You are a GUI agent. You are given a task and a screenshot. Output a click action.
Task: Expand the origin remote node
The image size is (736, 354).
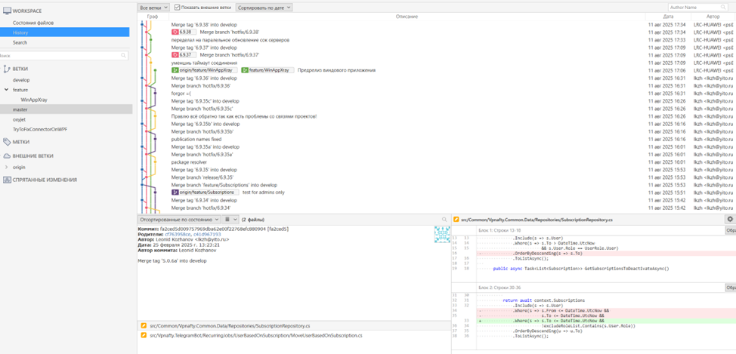[x=7, y=167]
